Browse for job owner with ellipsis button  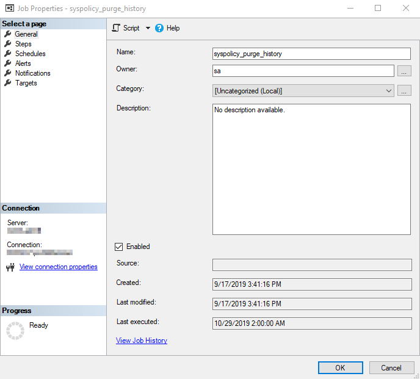coord(404,71)
